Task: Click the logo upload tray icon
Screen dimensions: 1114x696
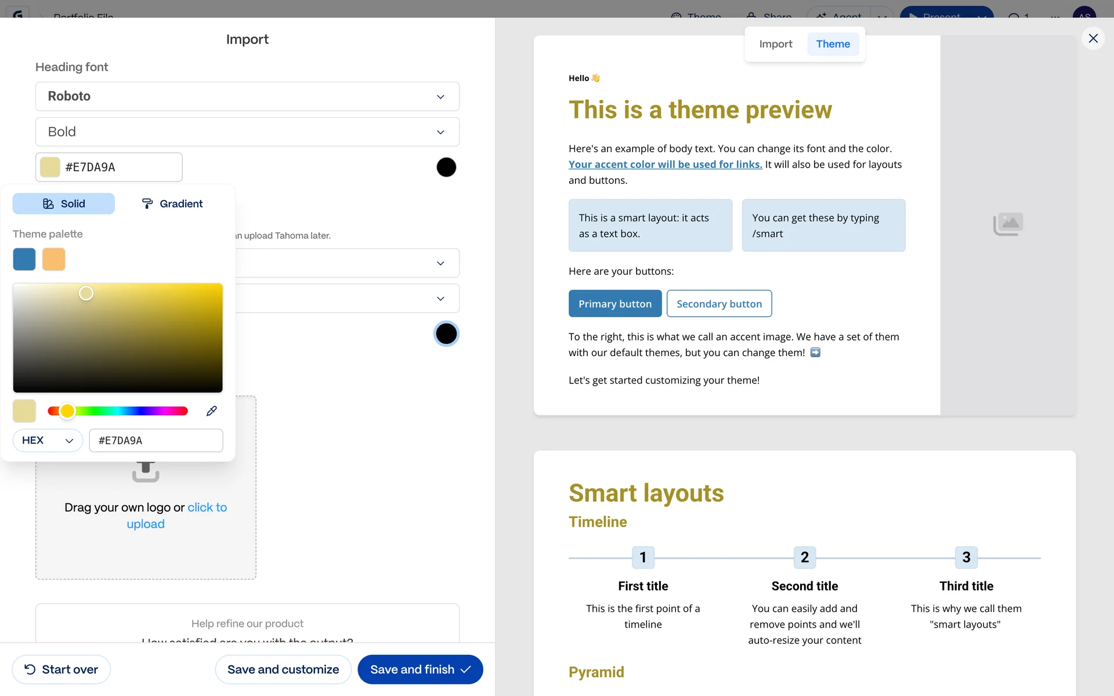Action: (146, 472)
